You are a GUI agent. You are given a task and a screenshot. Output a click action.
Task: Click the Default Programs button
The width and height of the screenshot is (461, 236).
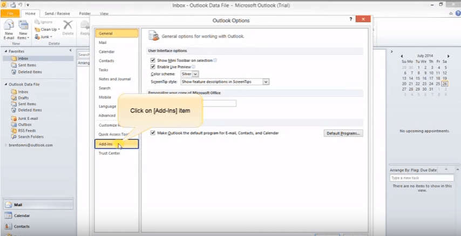[343, 133]
